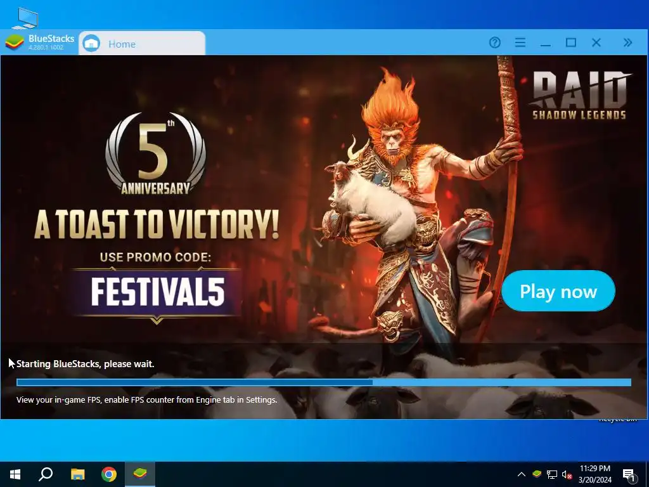This screenshot has width=649, height=487.
Task: Click the FPS counter tip text
Action: click(x=146, y=399)
